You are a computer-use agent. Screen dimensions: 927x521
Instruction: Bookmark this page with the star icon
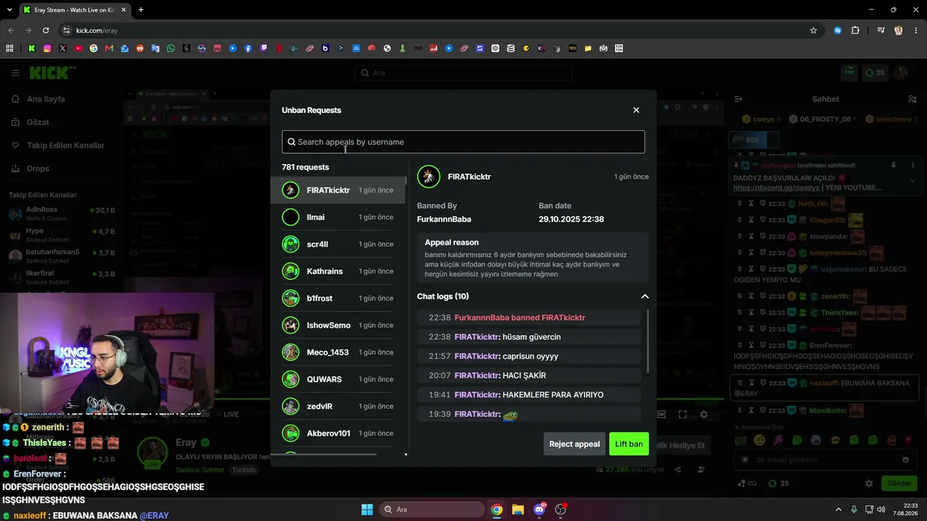[813, 30]
